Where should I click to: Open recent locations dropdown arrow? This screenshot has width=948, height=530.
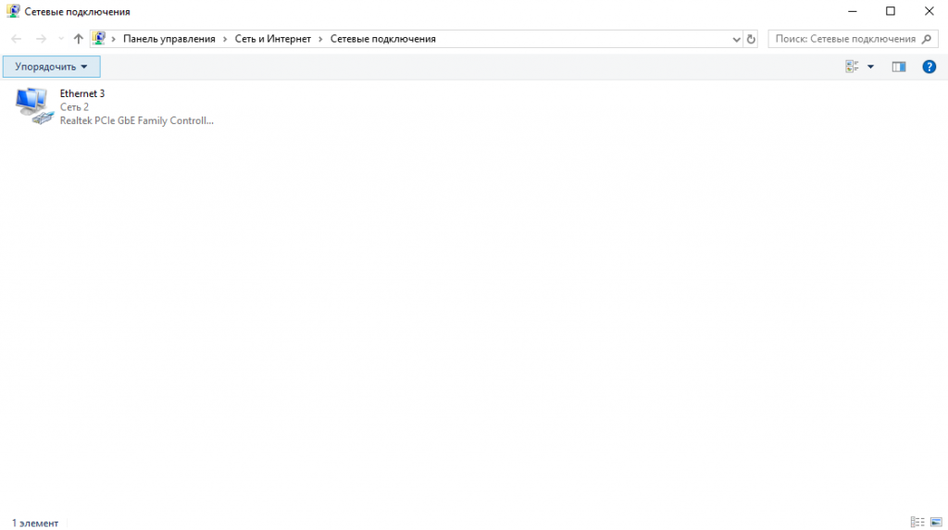coord(60,39)
